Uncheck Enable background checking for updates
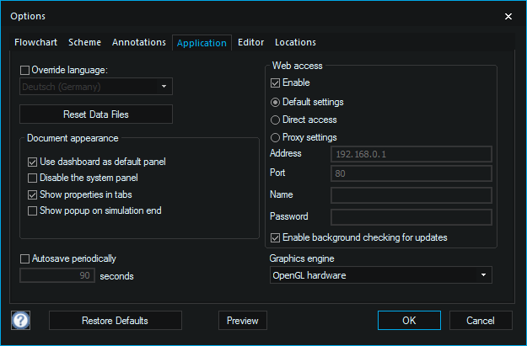527x346 pixels. tap(275, 238)
